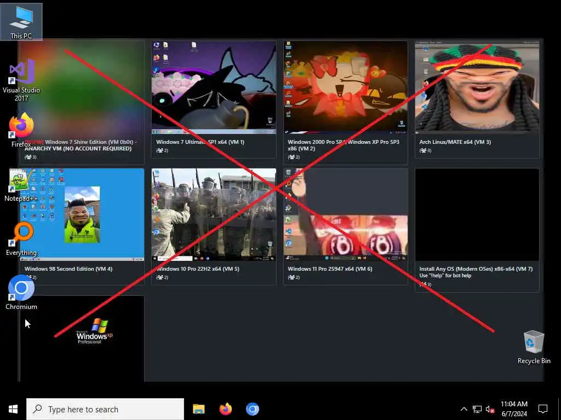Click the ANARCHY VM (NO ACCOUNT REQUIRED) text
561x420 pixels.
(78, 149)
